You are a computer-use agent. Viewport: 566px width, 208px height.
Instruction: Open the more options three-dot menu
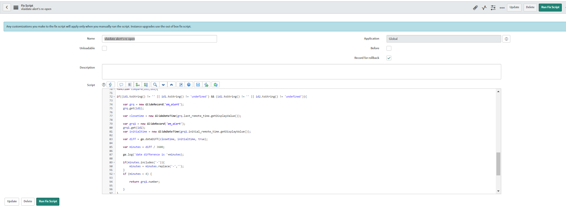click(x=502, y=8)
